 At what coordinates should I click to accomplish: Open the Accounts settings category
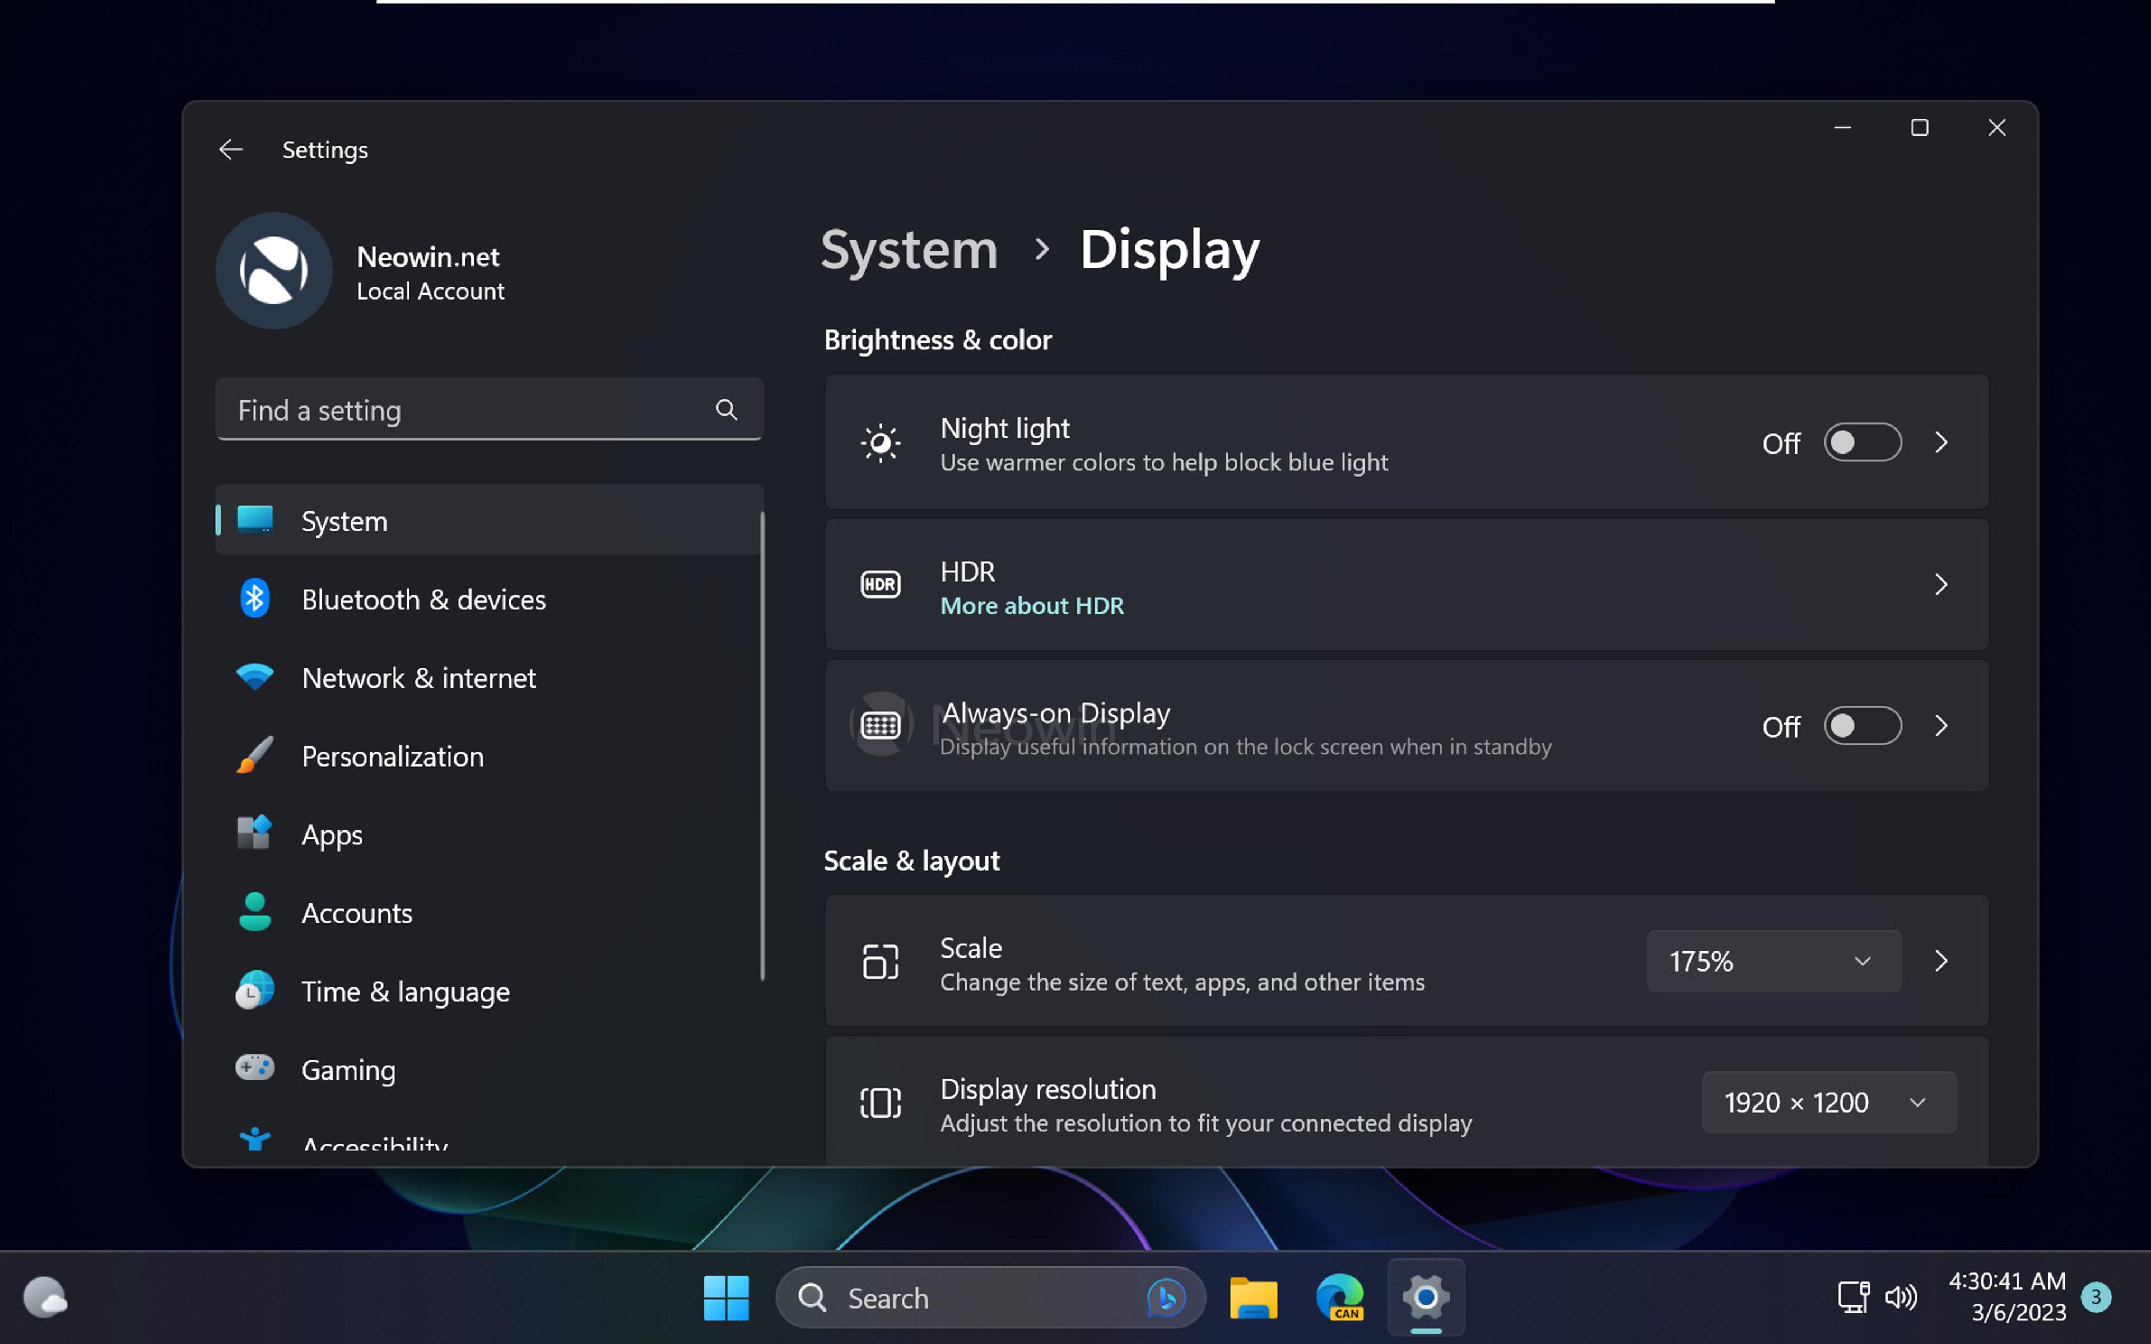pos(356,913)
